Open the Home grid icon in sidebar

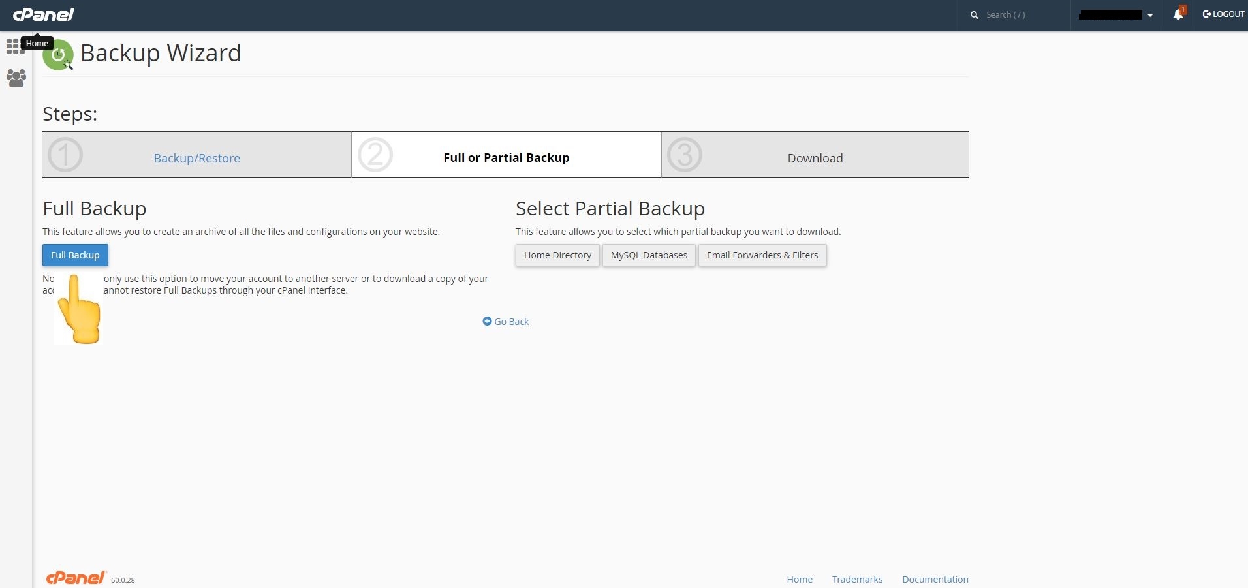coord(13,47)
